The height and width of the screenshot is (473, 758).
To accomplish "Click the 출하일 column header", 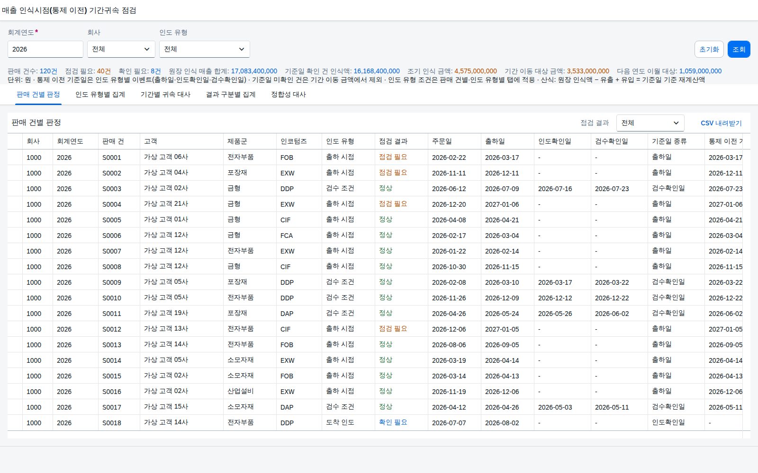I will (507, 141).
